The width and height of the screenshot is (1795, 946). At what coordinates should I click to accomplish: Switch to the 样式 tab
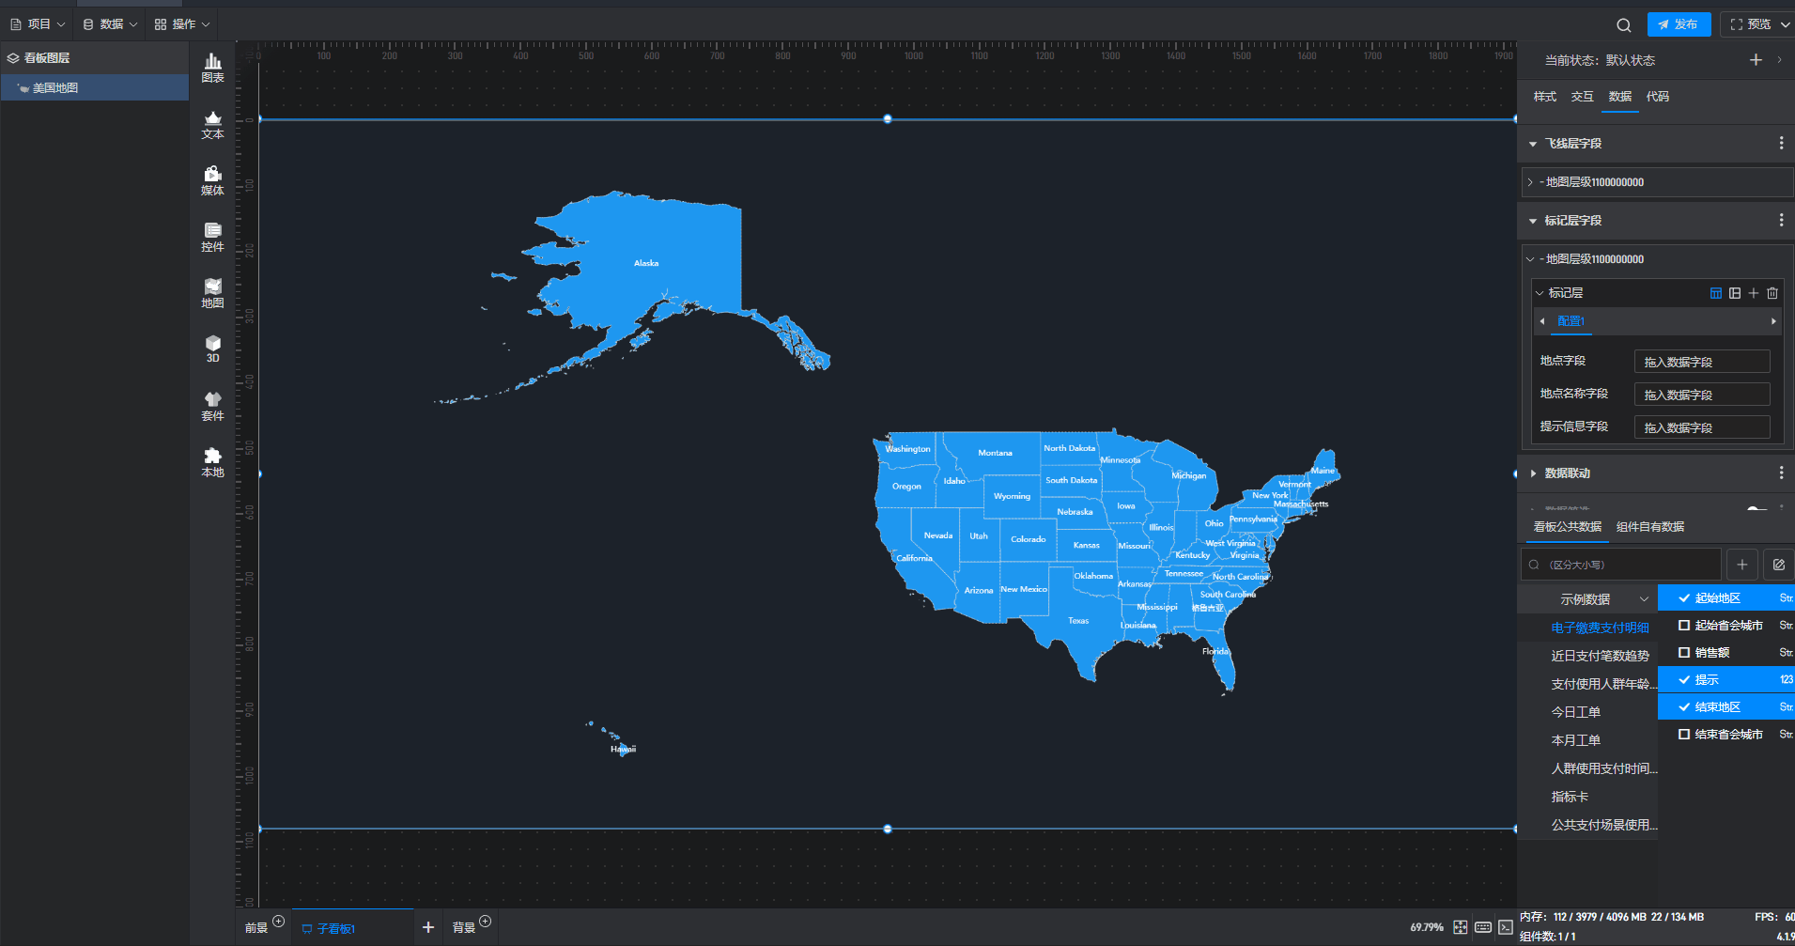(x=1545, y=97)
